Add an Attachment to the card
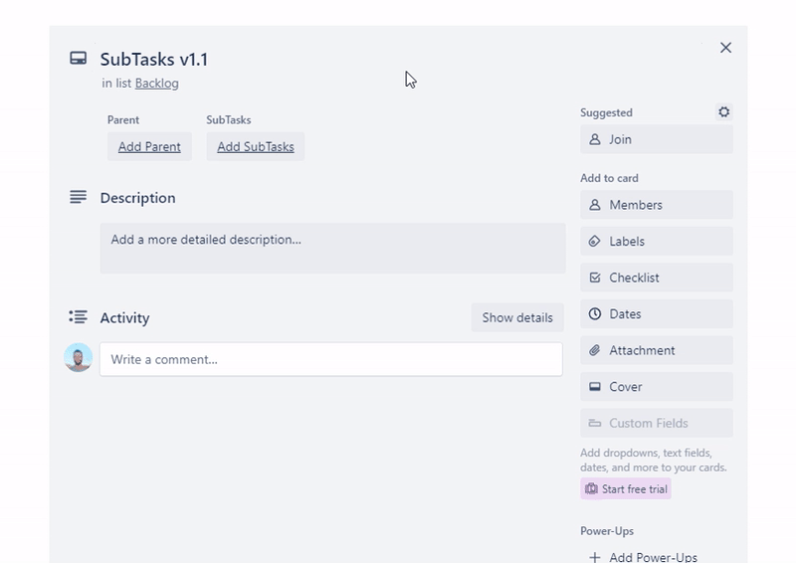This screenshot has width=796, height=563. pyautogui.click(x=656, y=350)
